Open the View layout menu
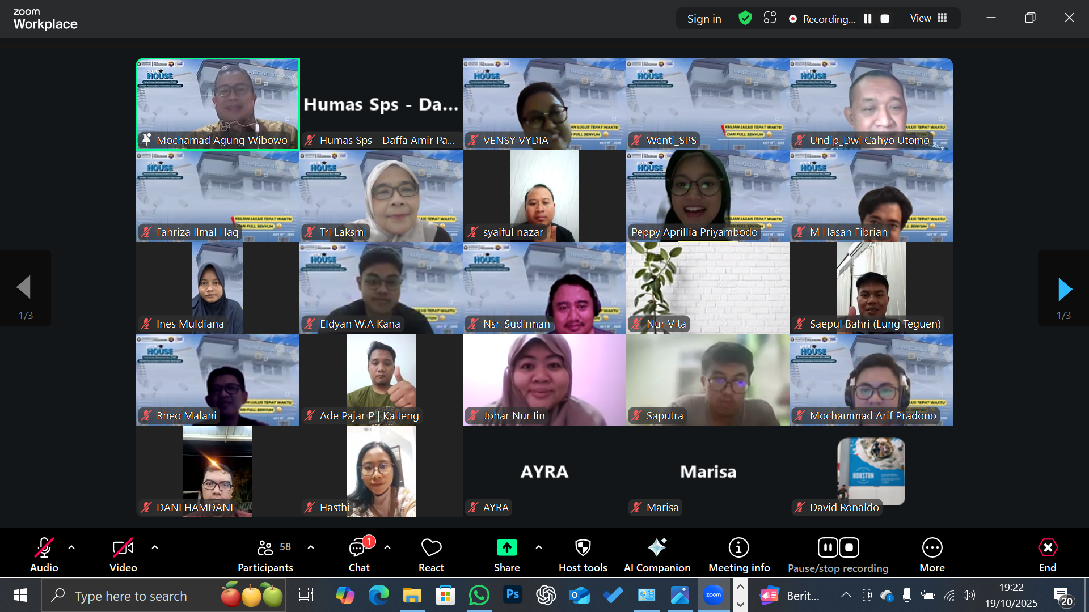 (x=928, y=18)
